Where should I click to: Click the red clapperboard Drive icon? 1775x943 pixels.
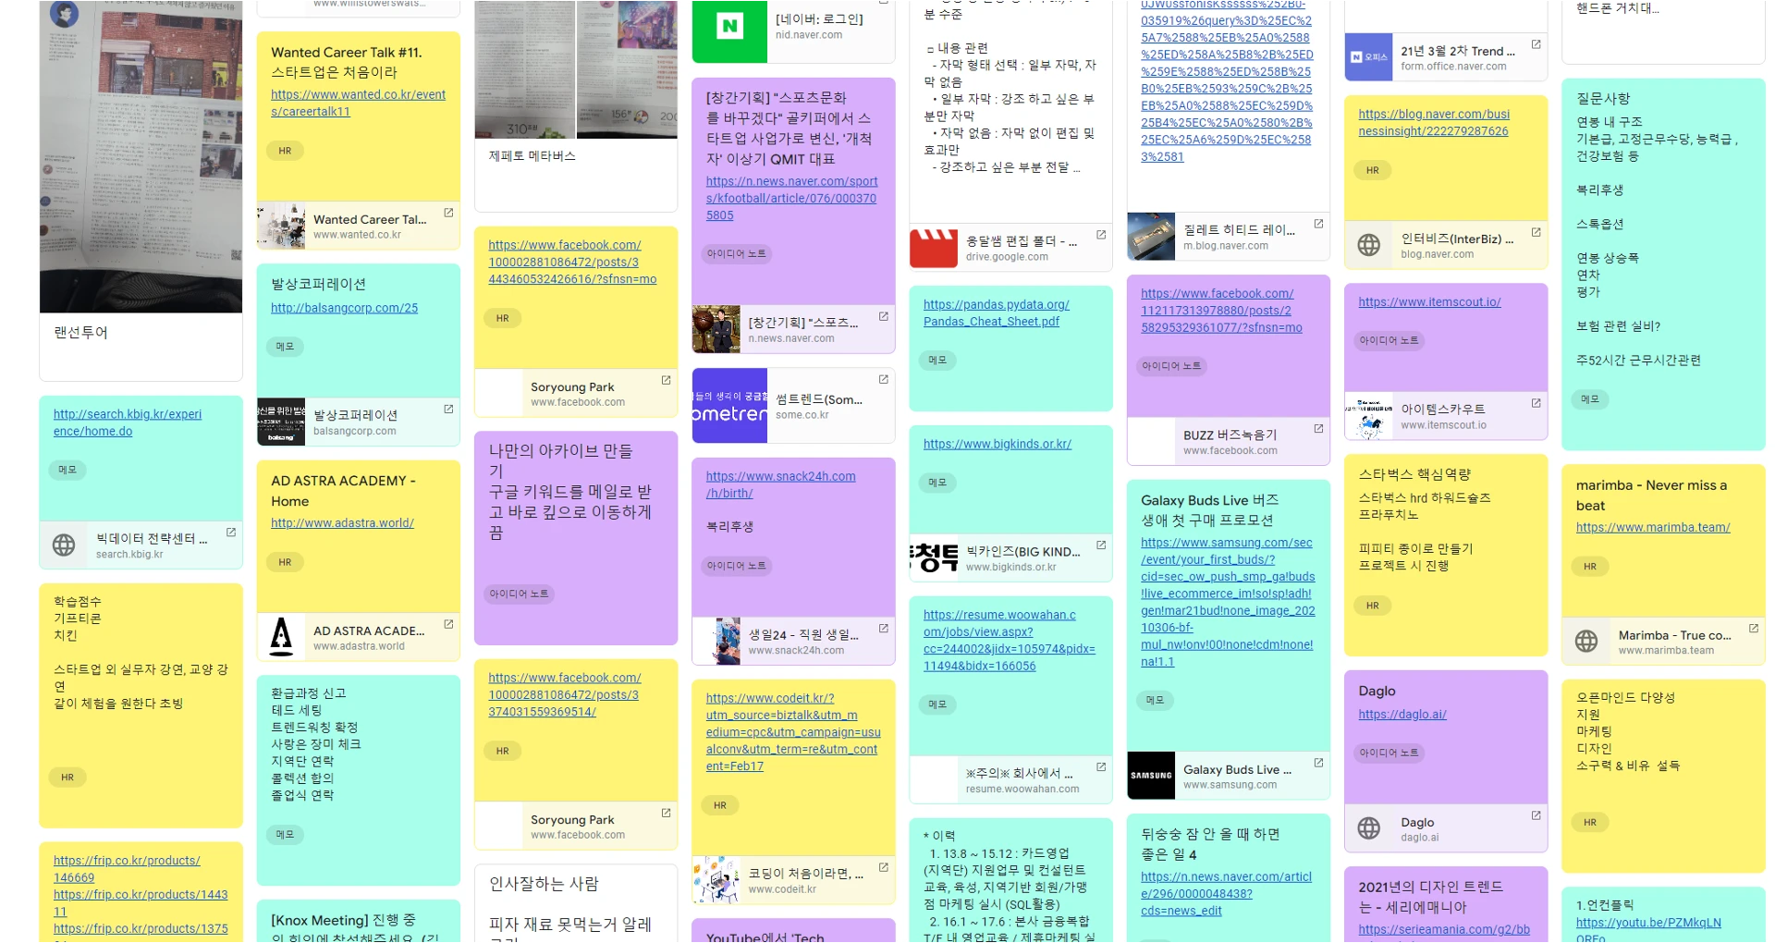coord(934,249)
